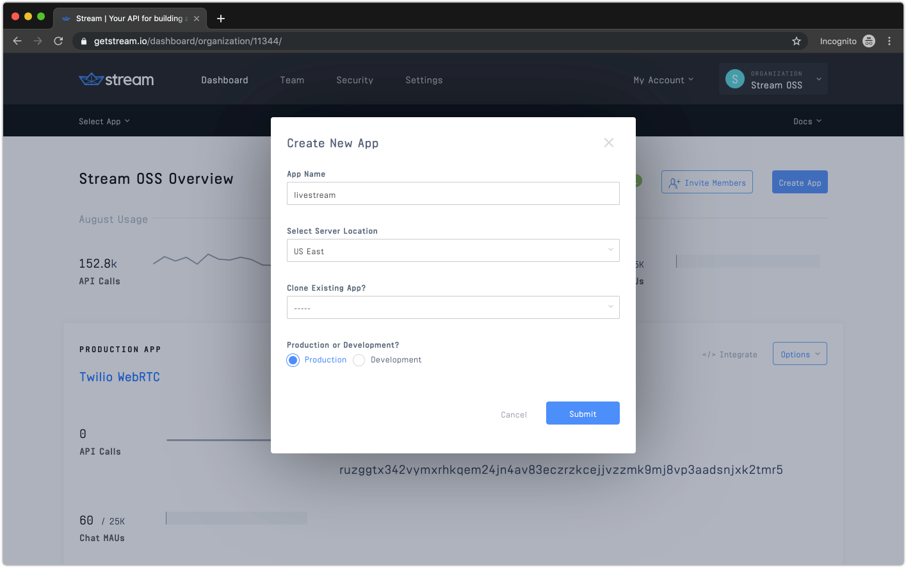Click the site lock icon

point(83,41)
